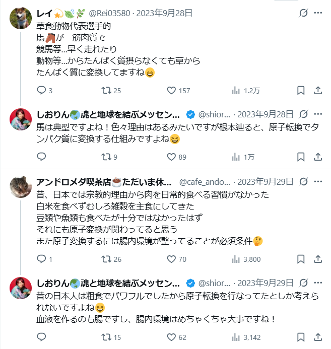Like レイ's tweet with 157 likes
This screenshot has height=349, width=331.
(171, 91)
